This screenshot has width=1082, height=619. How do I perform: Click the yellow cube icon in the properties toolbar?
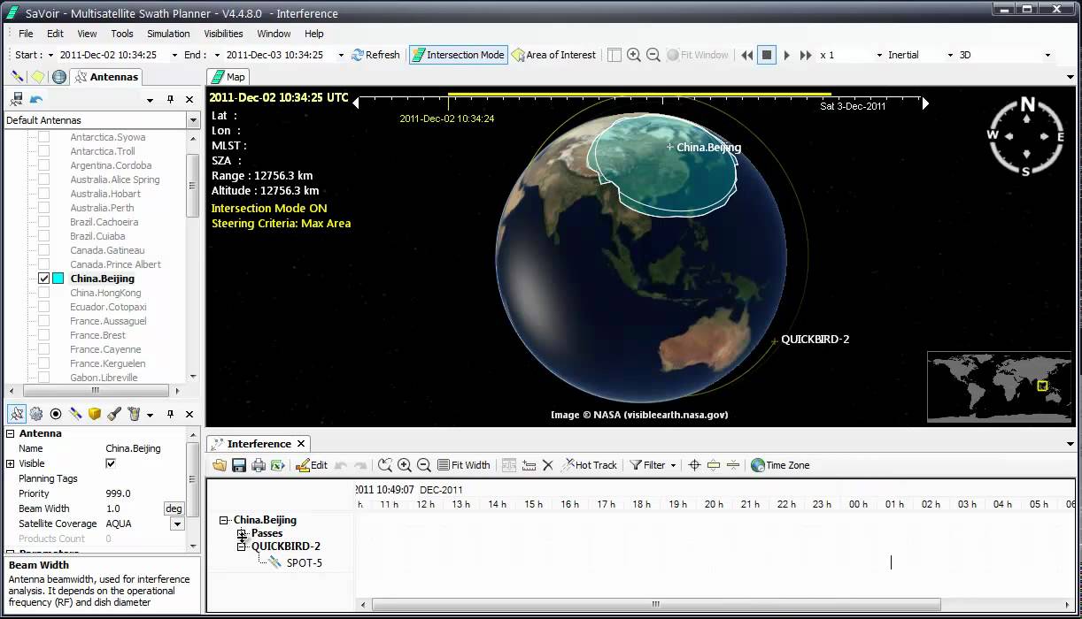click(x=95, y=413)
